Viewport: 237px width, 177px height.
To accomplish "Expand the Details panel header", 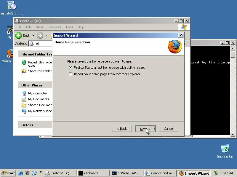I will point(35,125).
